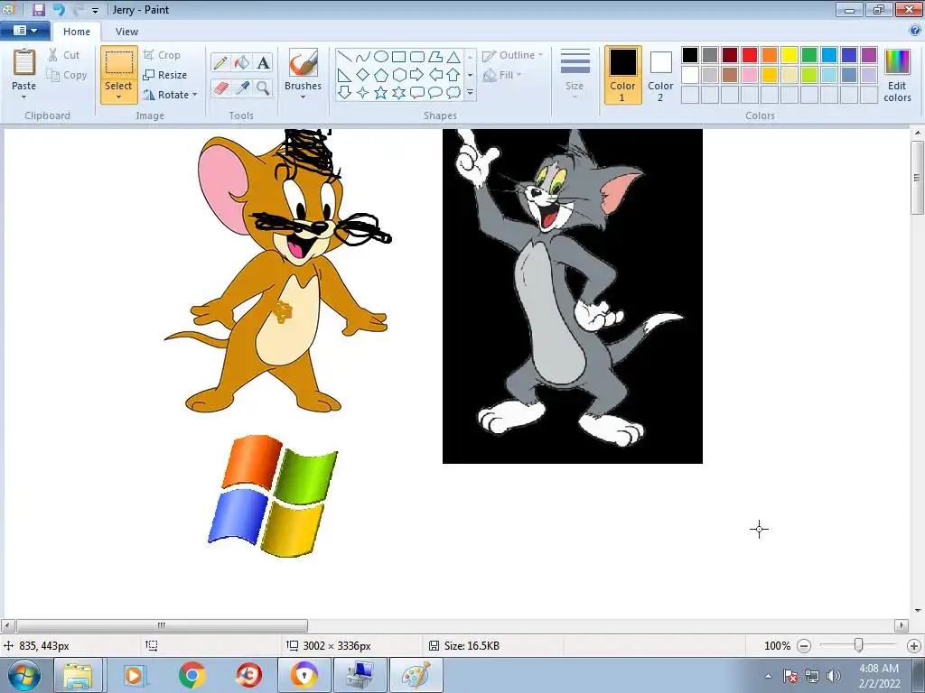The width and height of the screenshot is (925, 693).
Task: Pick the yellow color swatch
Action: (x=790, y=55)
